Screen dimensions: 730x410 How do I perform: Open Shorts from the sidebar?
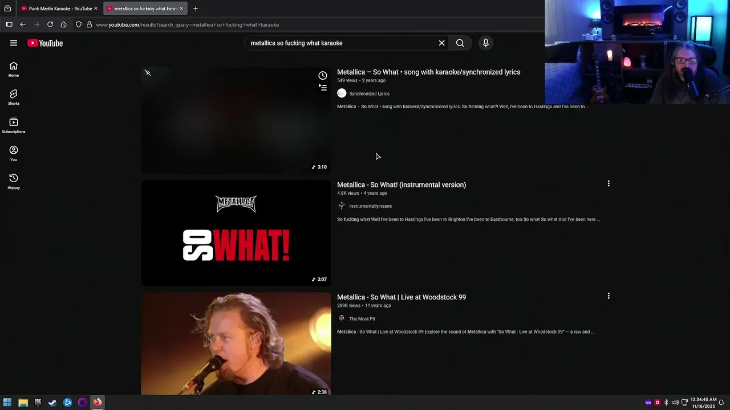[14, 97]
